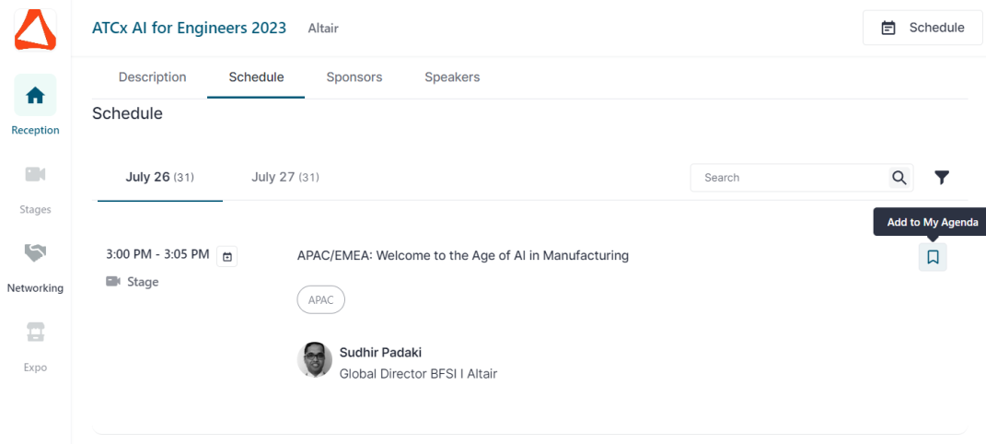Screen dimensions: 986x444
Task: Click the Schedule button at top right
Action: point(923,28)
